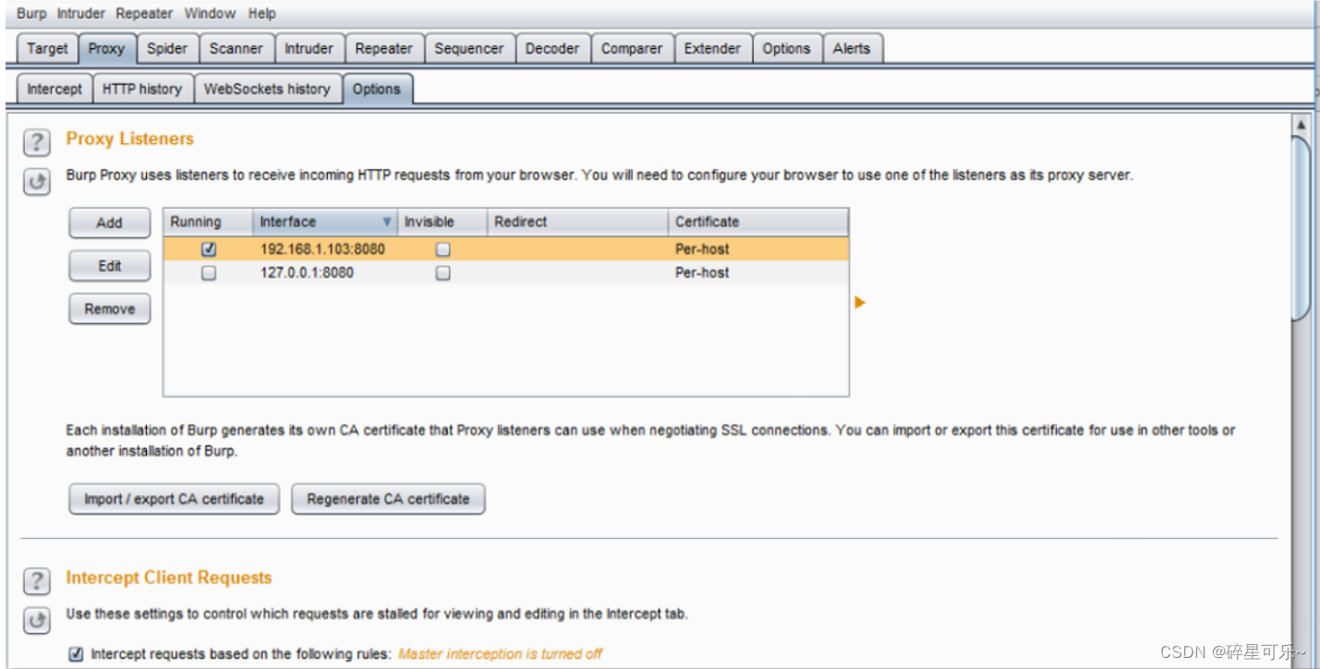1320x669 pixels.
Task: Click Add to create a listener
Action: (109, 222)
